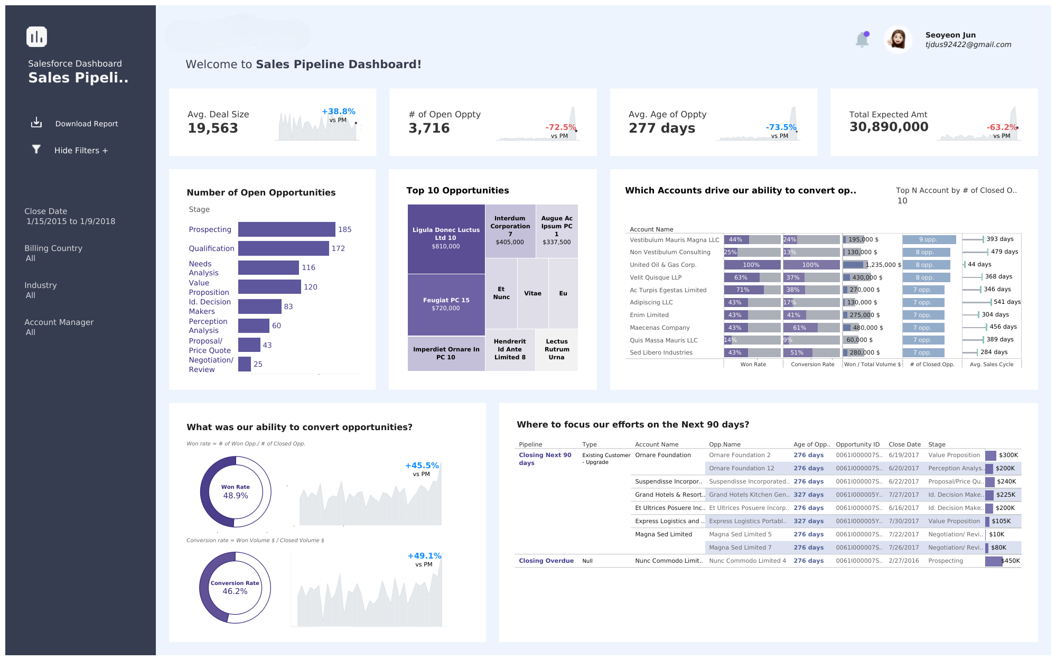1056x660 pixels.
Task: Click Seoyeon Jun's profile avatar
Action: (898, 39)
